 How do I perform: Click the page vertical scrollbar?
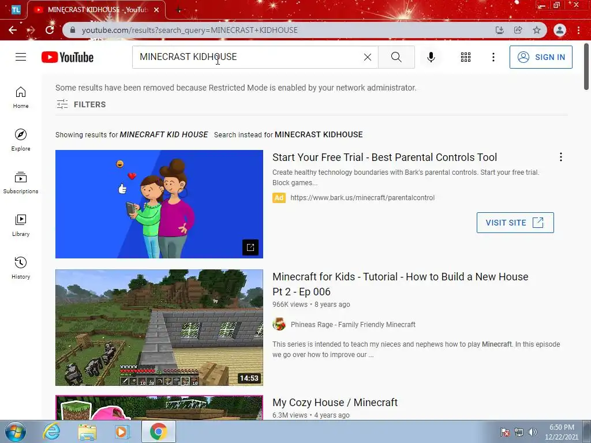(x=586, y=67)
